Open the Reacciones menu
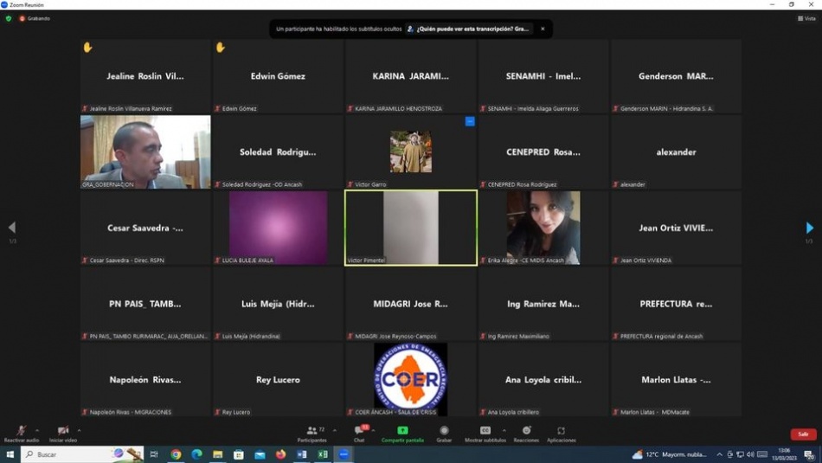 tap(526, 431)
